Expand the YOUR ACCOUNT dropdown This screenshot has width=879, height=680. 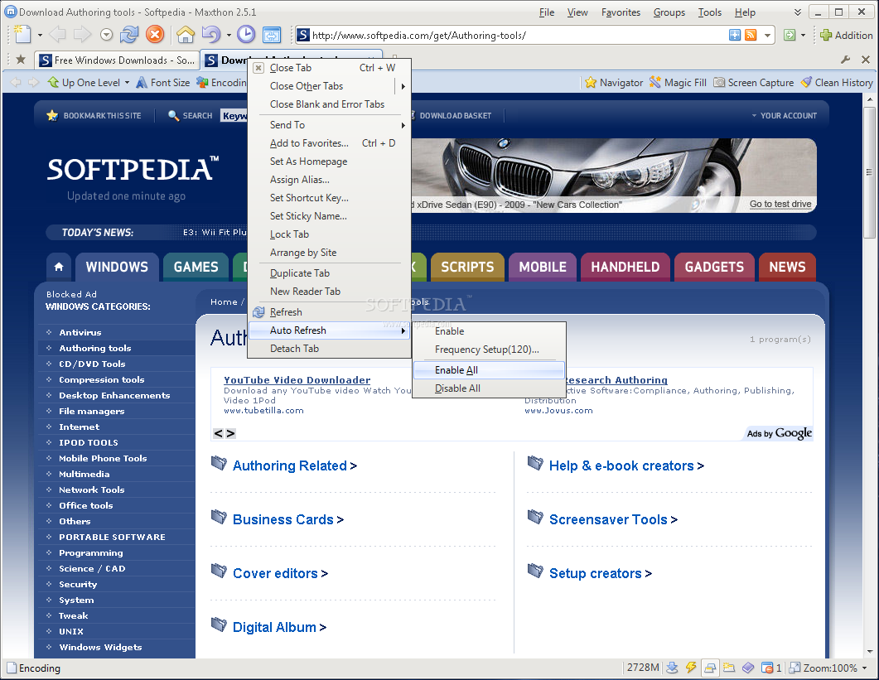[784, 115]
